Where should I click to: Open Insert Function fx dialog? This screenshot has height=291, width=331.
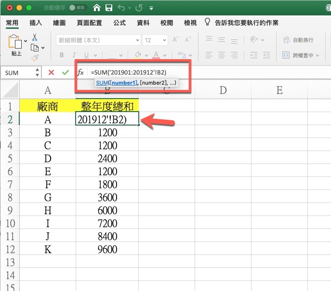point(80,73)
